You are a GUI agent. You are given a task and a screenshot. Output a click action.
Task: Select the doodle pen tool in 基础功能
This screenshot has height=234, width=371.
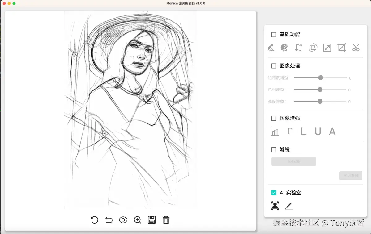(x=271, y=48)
